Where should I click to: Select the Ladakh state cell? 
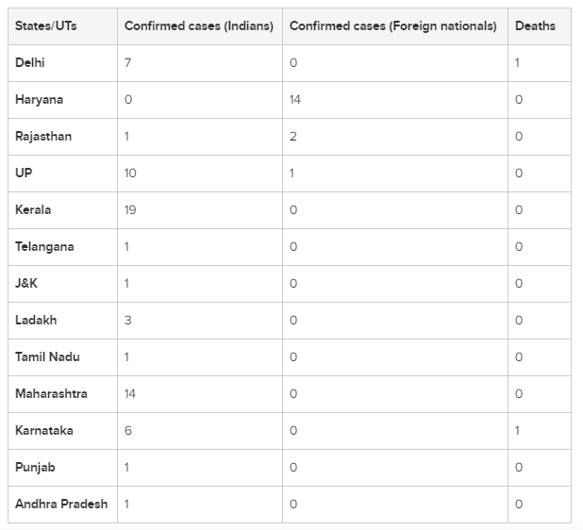(36, 321)
